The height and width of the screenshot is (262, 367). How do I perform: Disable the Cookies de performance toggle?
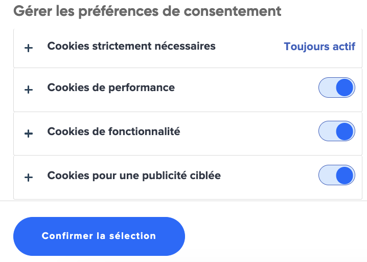[336, 88]
